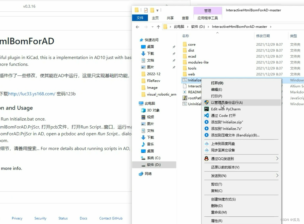Select 打印(P) in the context menu

pyautogui.click(x=241, y=96)
